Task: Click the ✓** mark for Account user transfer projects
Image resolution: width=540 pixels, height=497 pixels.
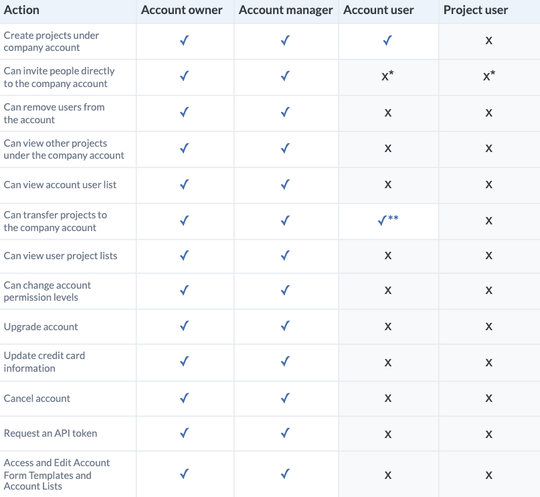Action: point(388,220)
